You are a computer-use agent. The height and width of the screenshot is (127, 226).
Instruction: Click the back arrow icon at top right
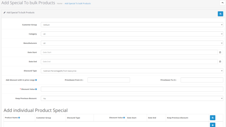222,3
